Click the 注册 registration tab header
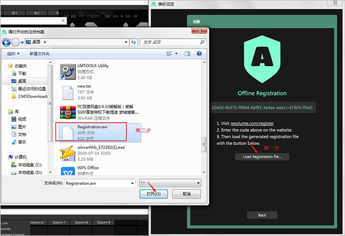 tap(196, 21)
